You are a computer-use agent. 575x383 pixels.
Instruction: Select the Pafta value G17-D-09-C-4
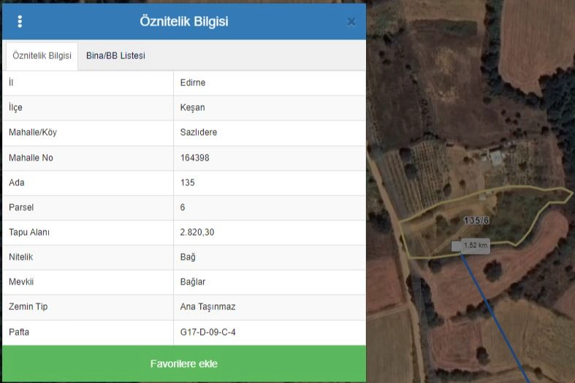pyautogui.click(x=208, y=332)
